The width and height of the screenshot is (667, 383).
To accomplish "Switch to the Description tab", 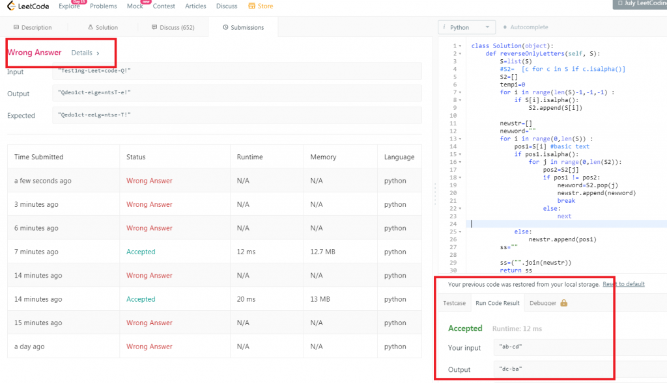I will (x=33, y=27).
